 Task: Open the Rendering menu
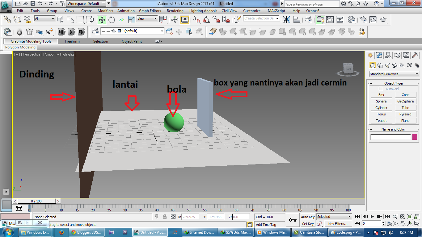175,10
